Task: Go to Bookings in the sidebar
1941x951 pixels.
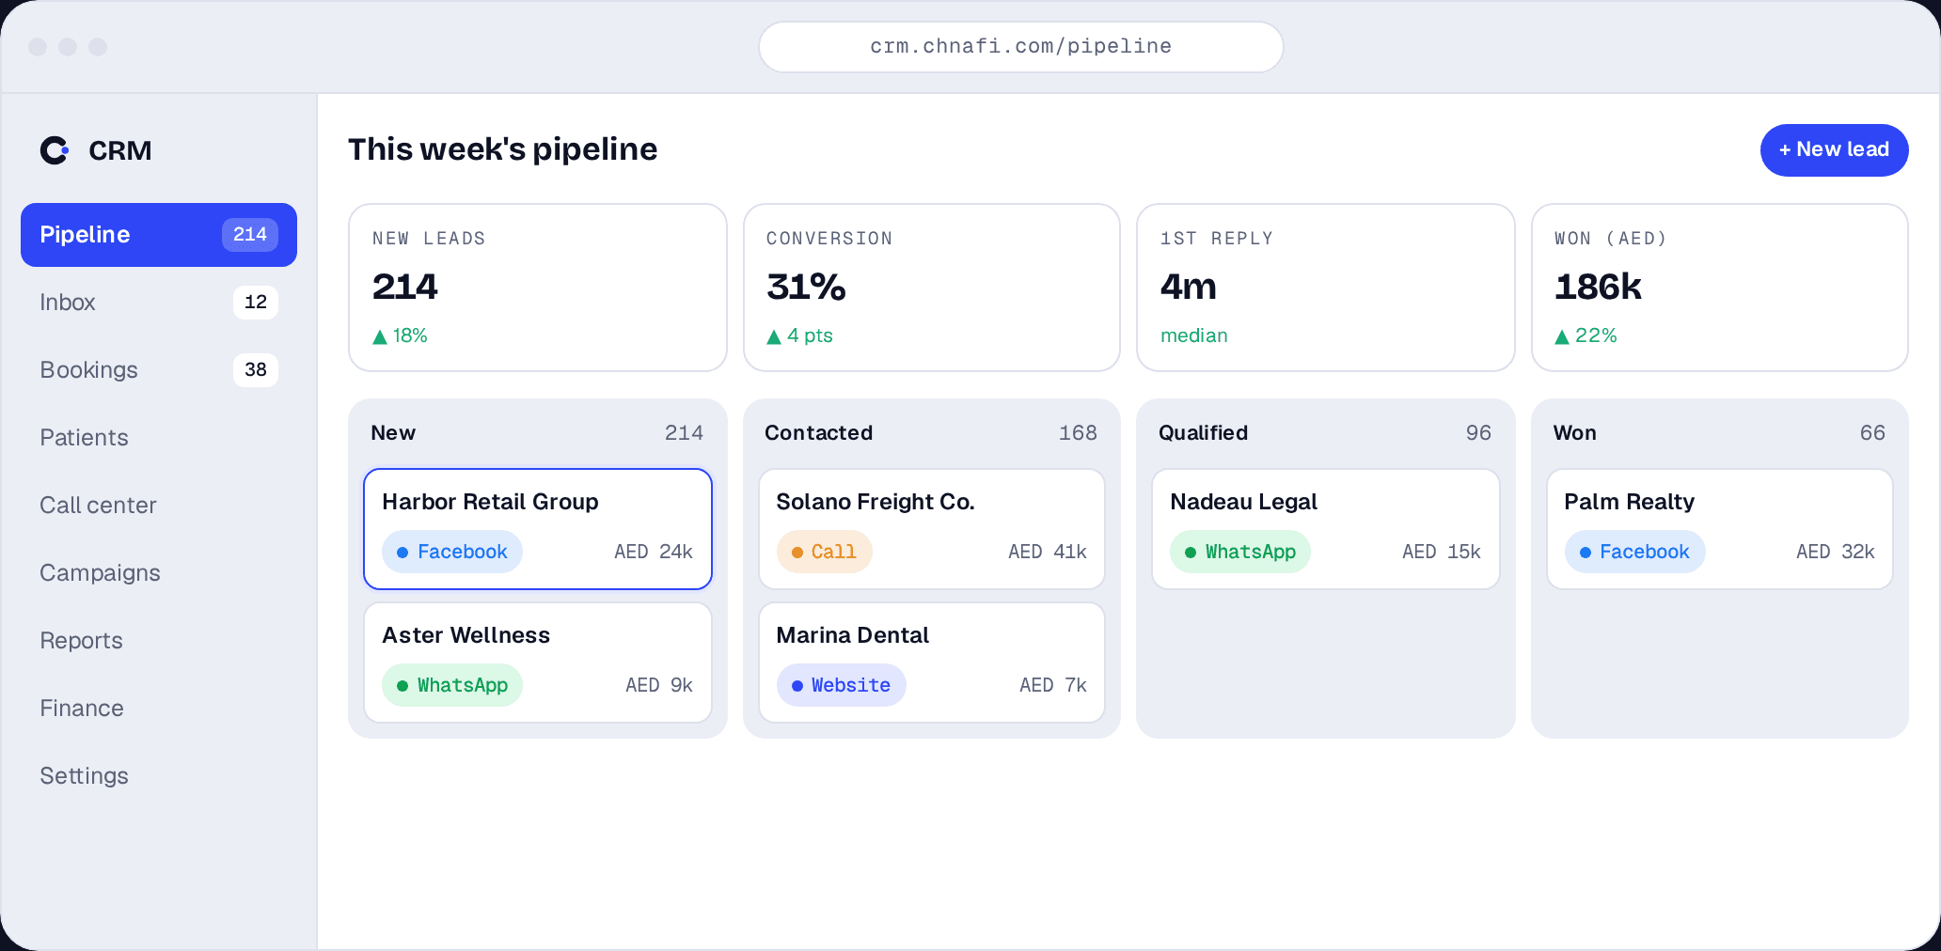Action: pyautogui.click(x=159, y=370)
